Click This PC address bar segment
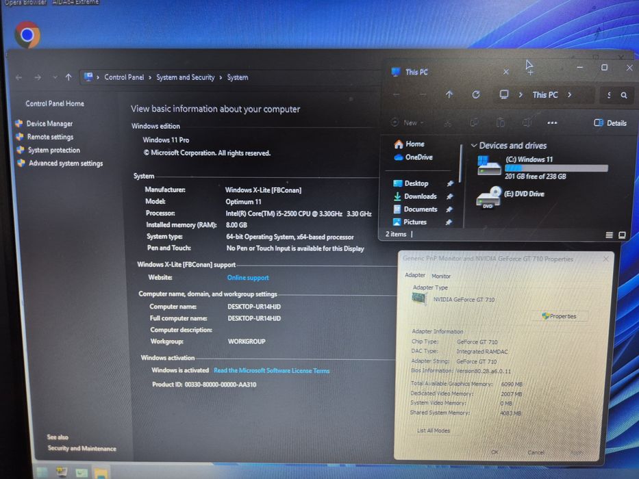This screenshot has height=479, width=639. point(545,94)
